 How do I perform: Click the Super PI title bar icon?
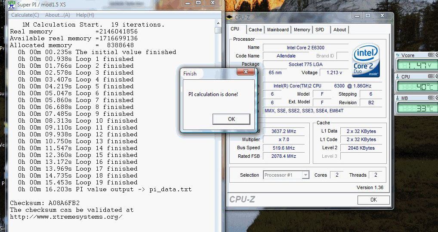tap(12, 4)
